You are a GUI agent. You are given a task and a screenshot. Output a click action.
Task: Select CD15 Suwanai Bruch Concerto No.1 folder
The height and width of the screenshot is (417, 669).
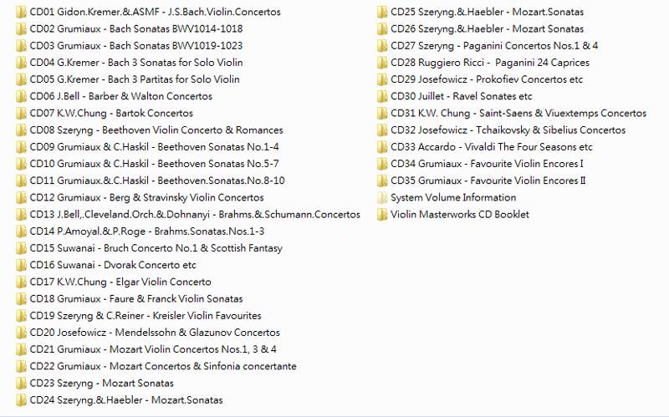[156, 248]
